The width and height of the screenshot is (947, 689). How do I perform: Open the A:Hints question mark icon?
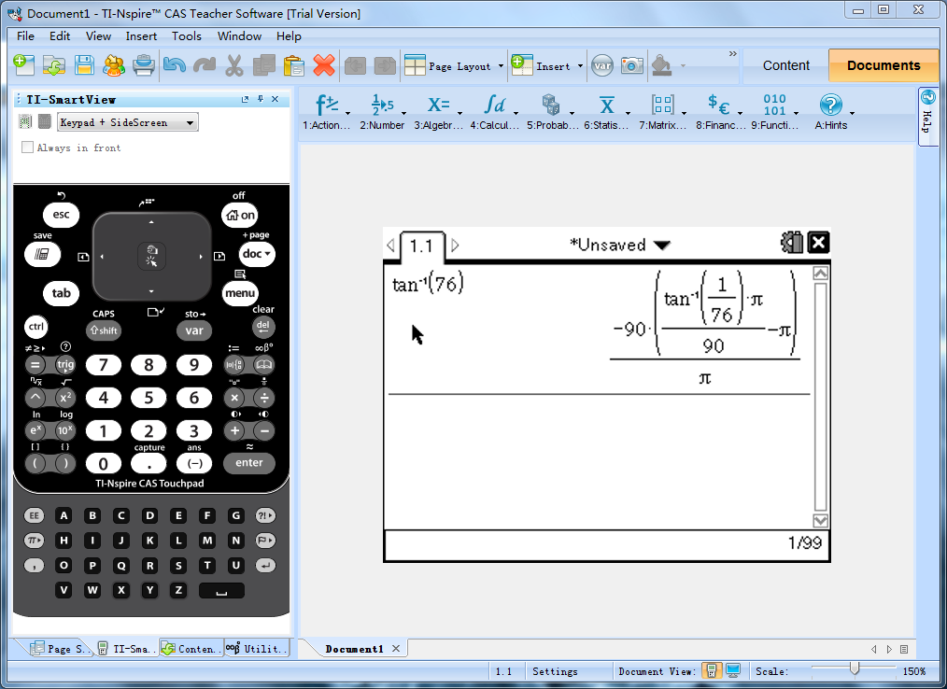(831, 105)
